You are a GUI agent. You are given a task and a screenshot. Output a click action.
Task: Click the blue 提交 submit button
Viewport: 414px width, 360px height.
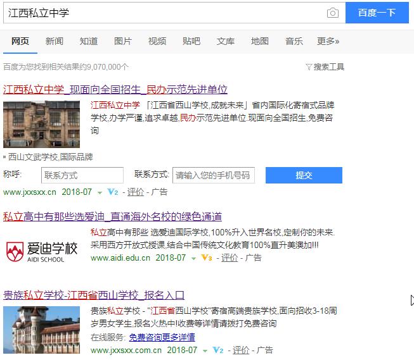304,175
